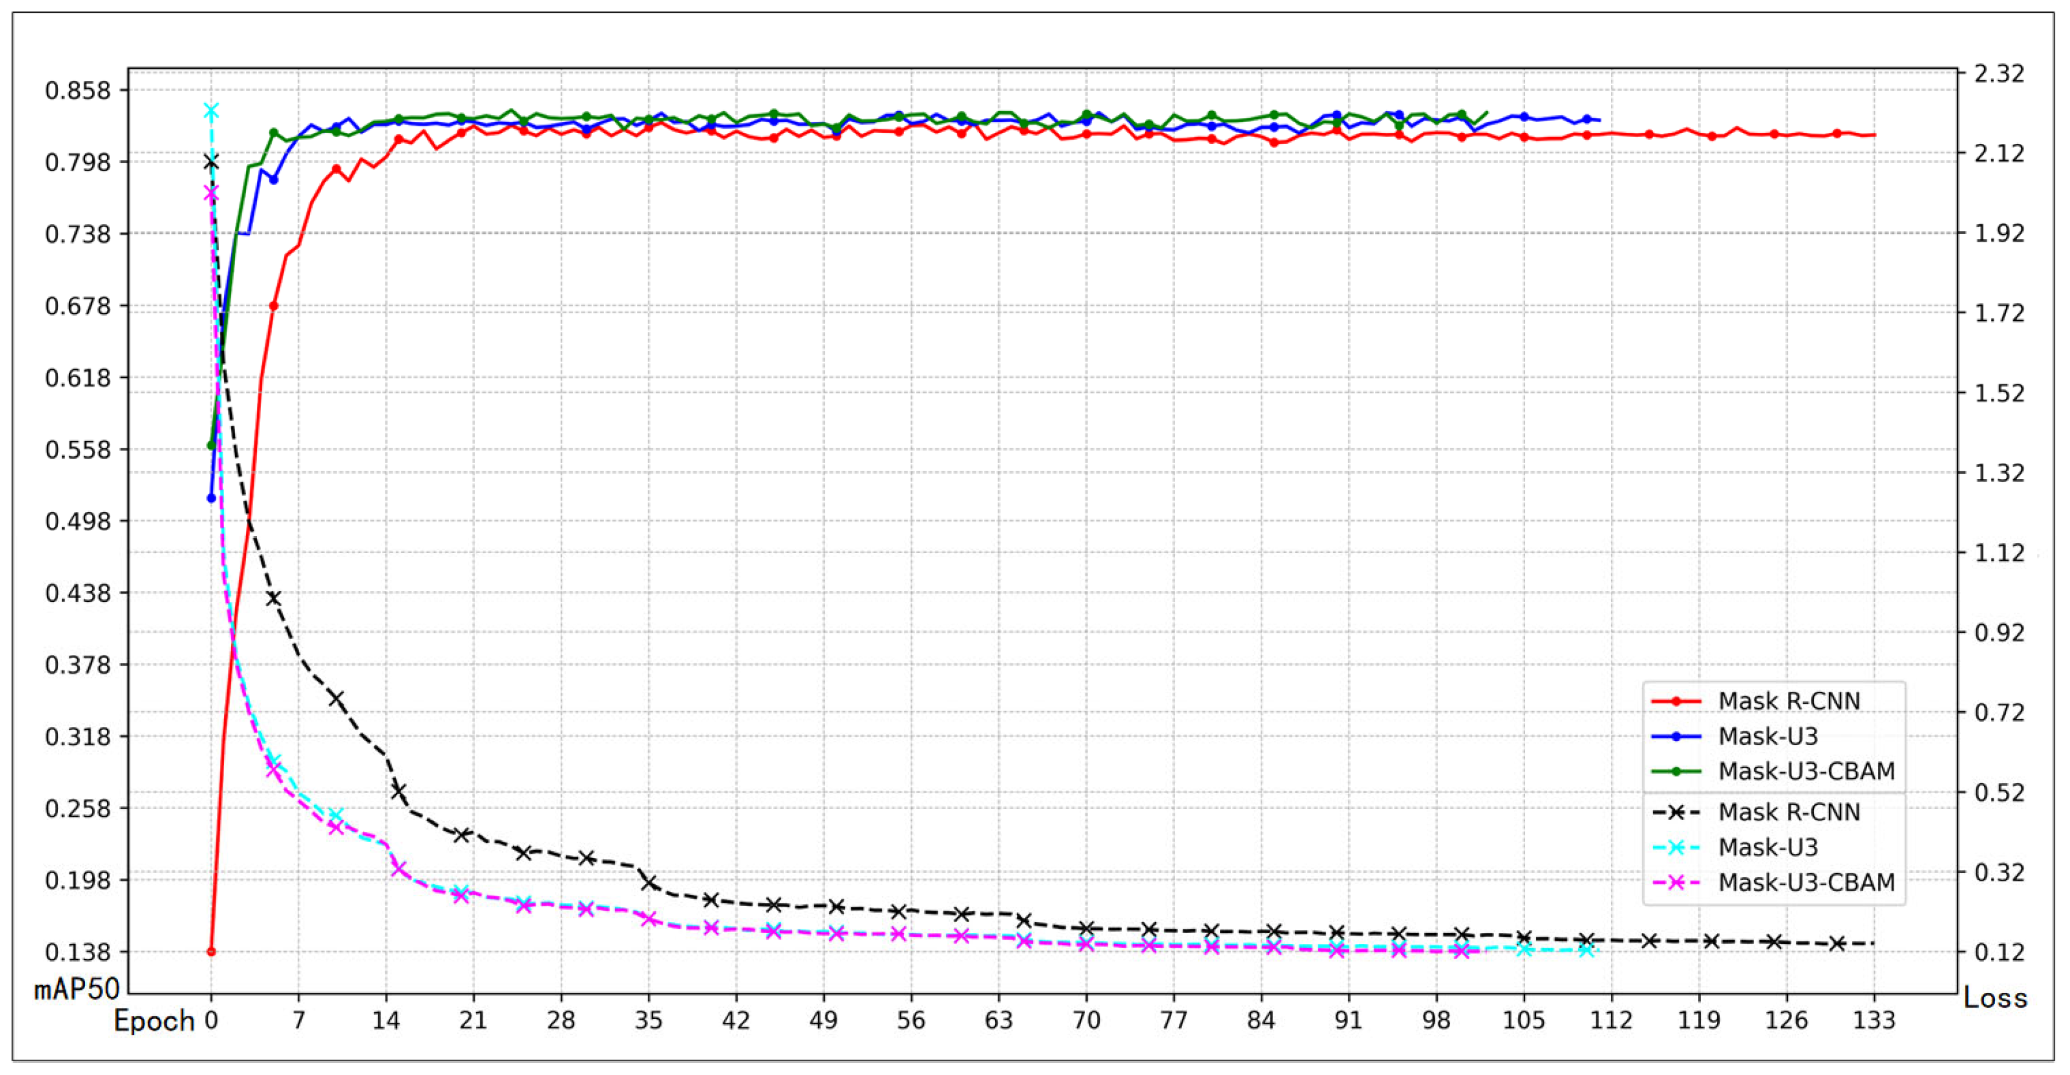
Task: Click the 0.738 tick on the mAP50 axis
Action: click(78, 234)
